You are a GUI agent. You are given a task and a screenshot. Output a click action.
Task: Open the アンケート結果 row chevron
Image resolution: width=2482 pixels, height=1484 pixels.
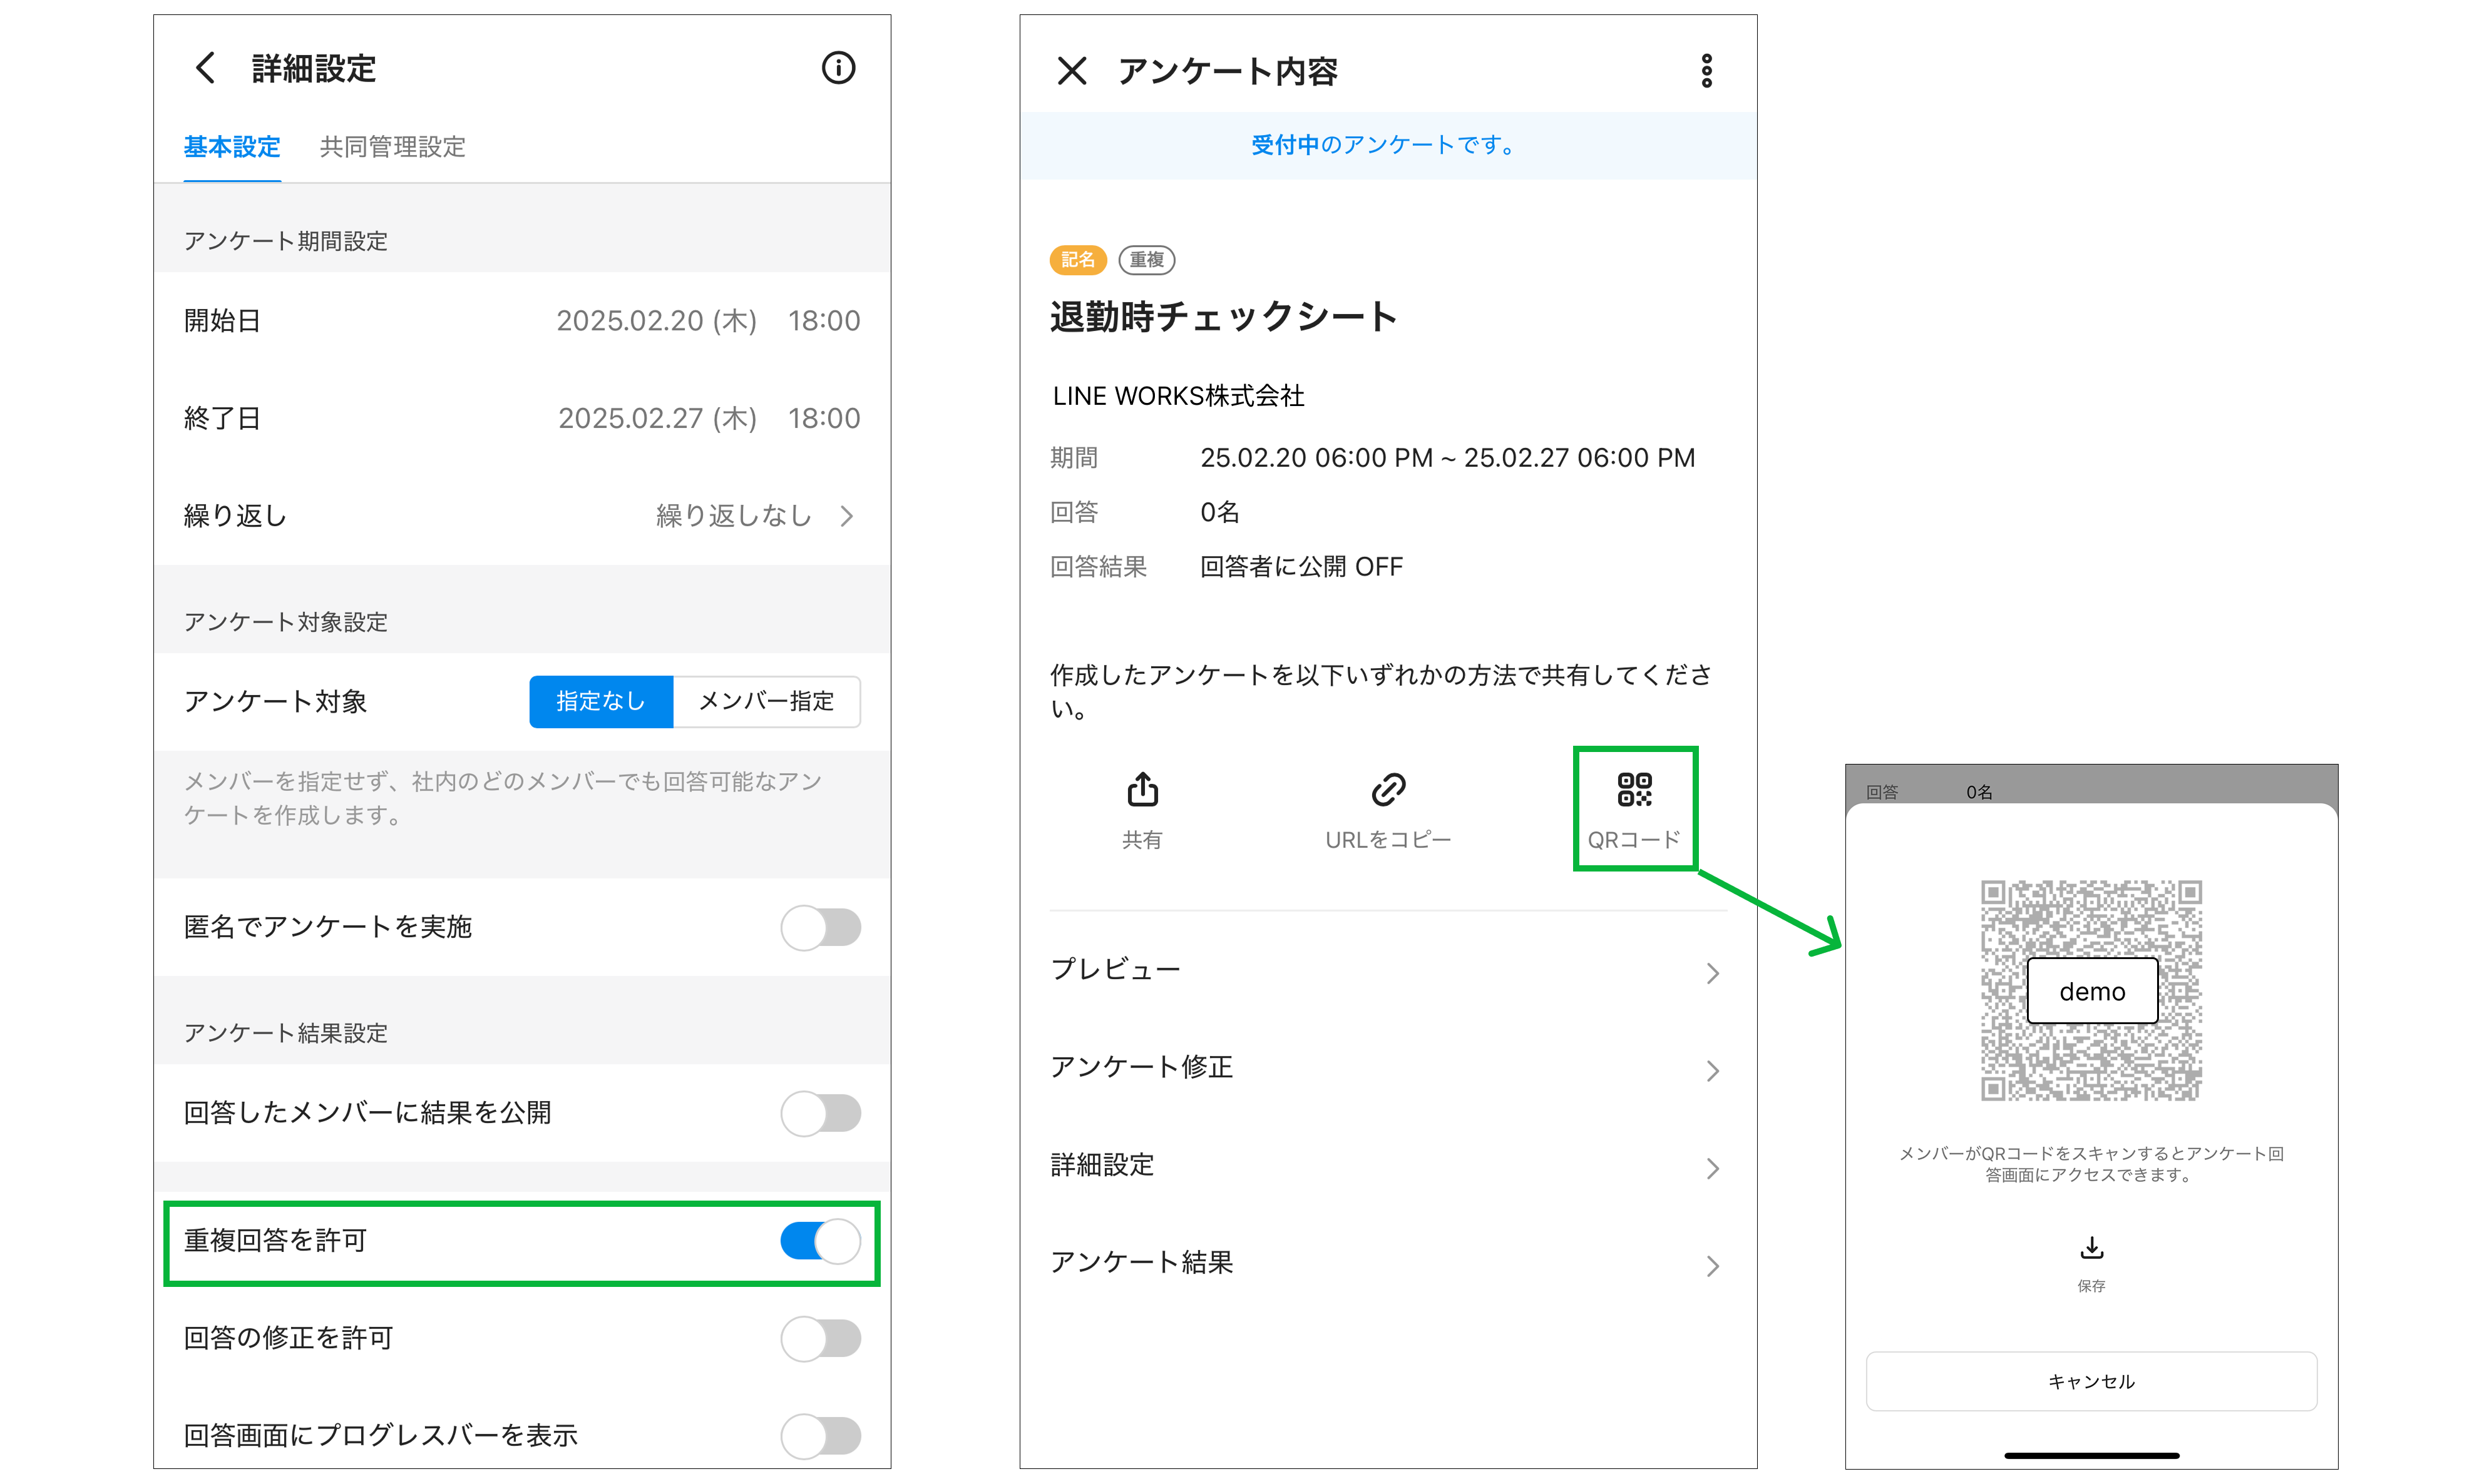tap(1711, 1266)
